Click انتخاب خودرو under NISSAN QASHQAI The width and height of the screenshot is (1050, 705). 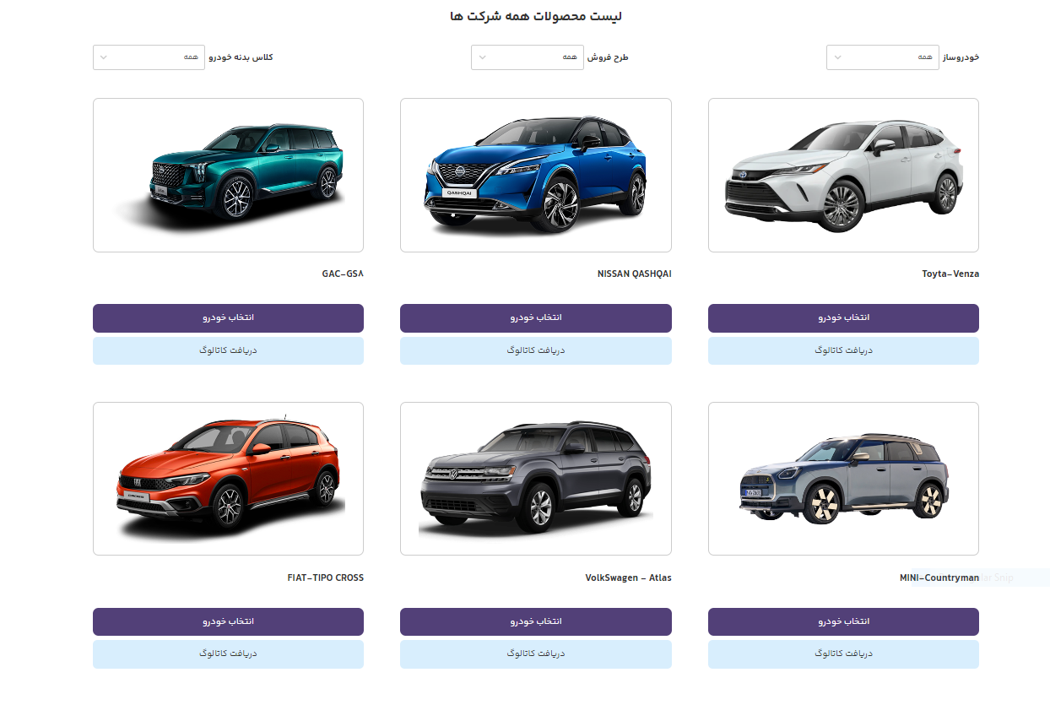point(536,318)
